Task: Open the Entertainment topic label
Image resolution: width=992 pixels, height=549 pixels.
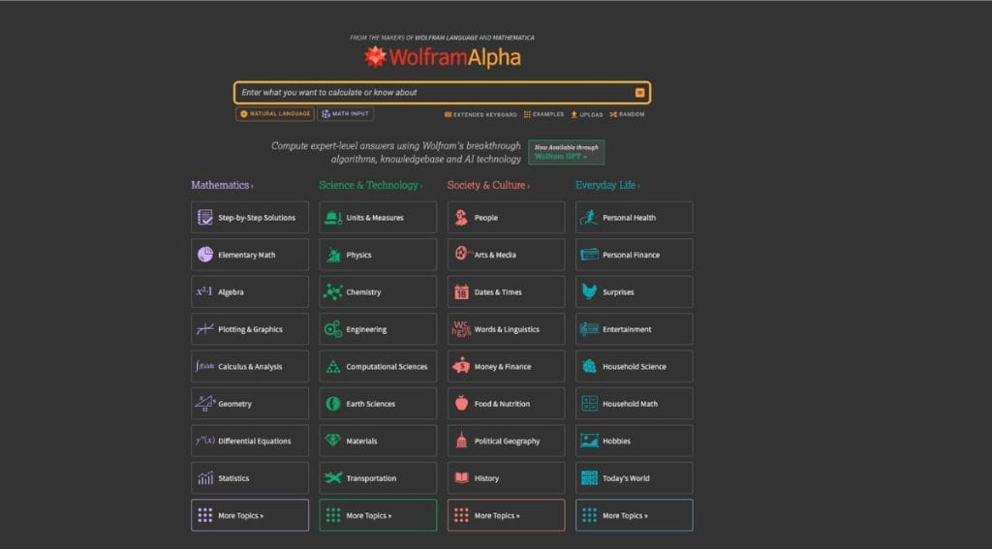Action: click(x=627, y=329)
